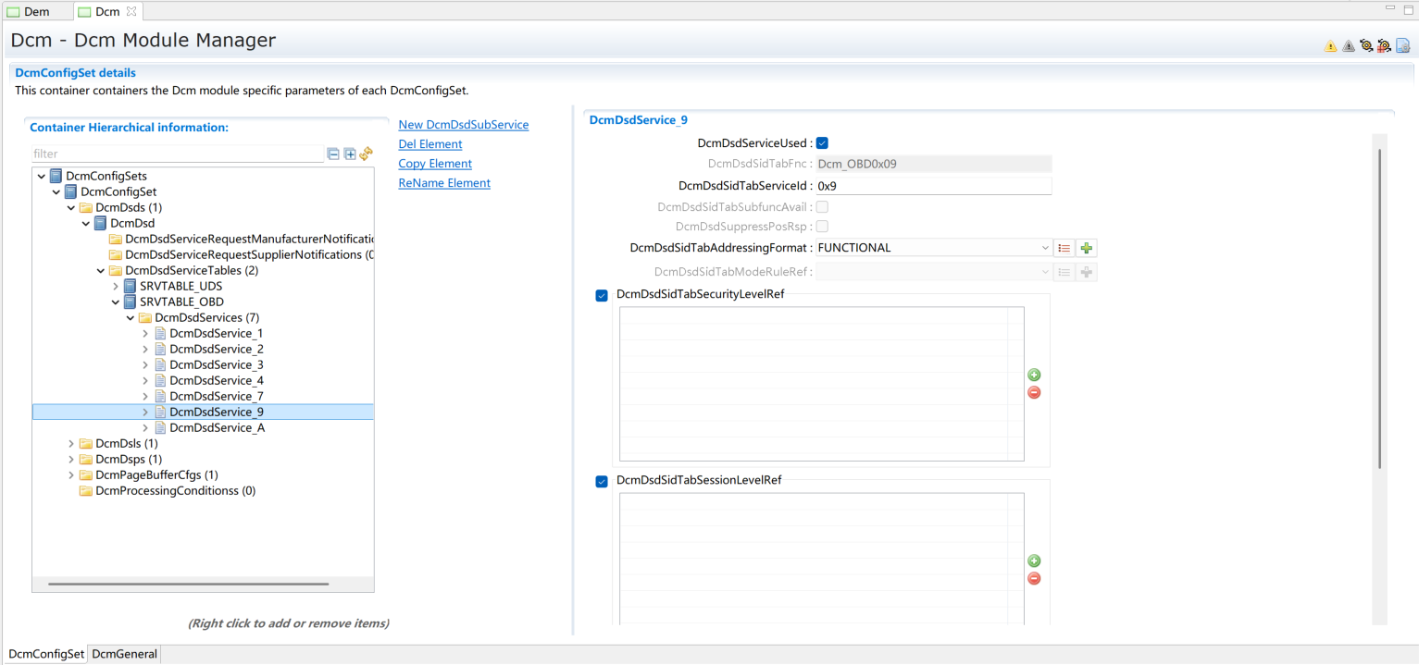Click the yellow refresh arrows beside filter
Image resolution: width=1419 pixels, height=665 pixels.
coord(366,154)
